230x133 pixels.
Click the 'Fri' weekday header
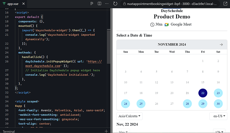click(203, 52)
